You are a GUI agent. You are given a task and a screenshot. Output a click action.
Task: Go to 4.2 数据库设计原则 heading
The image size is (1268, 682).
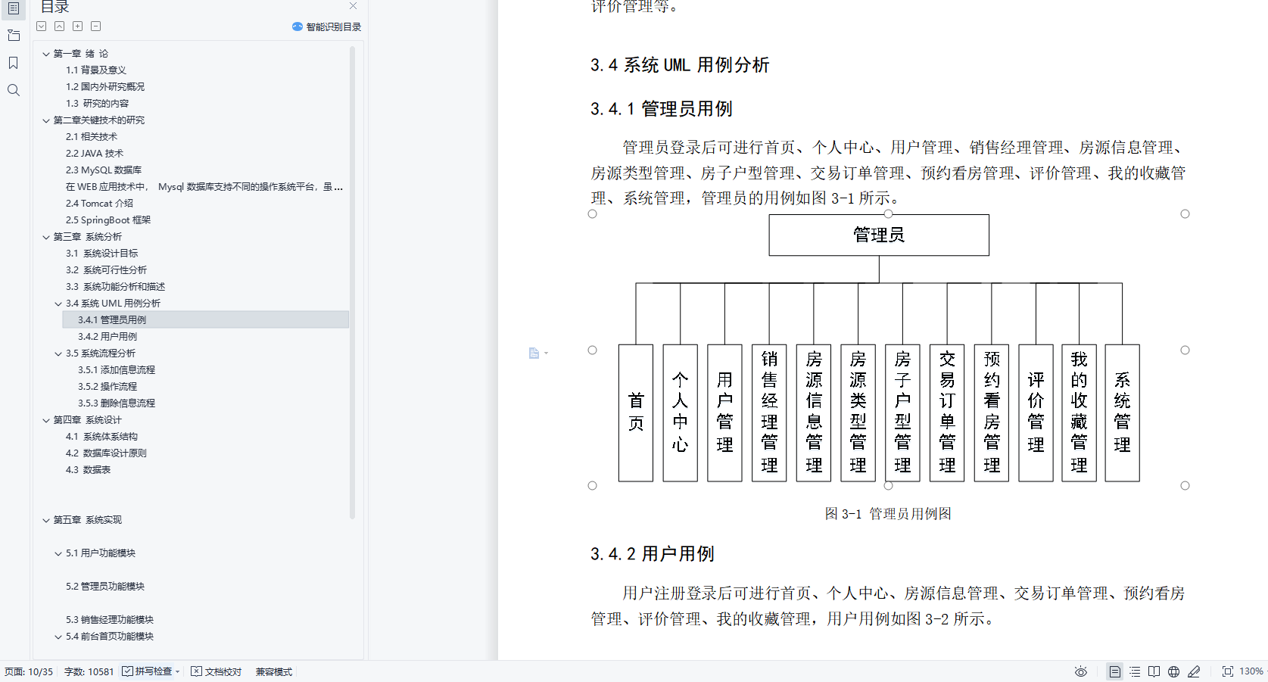[x=107, y=453]
